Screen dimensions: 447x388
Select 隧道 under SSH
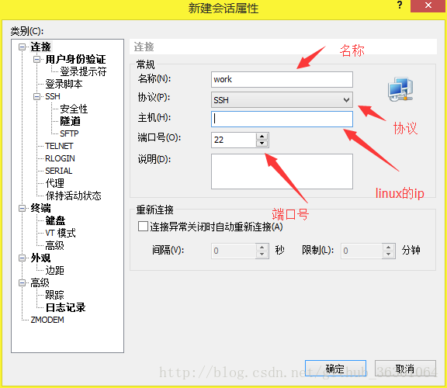tap(70, 121)
